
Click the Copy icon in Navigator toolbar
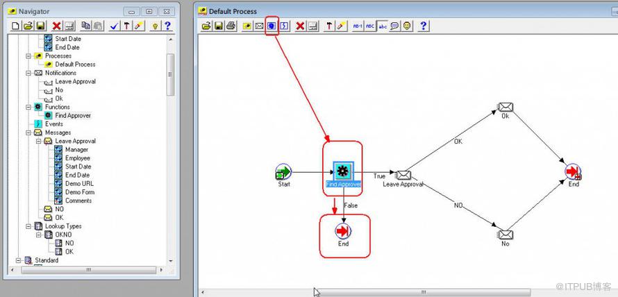[85, 26]
